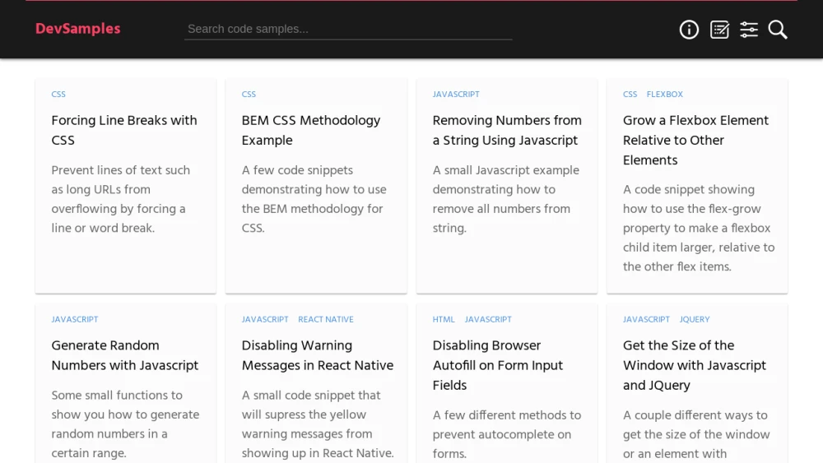Open Disabling Warning Messages in React Native
This screenshot has width=823, height=463.
(x=318, y=355)
